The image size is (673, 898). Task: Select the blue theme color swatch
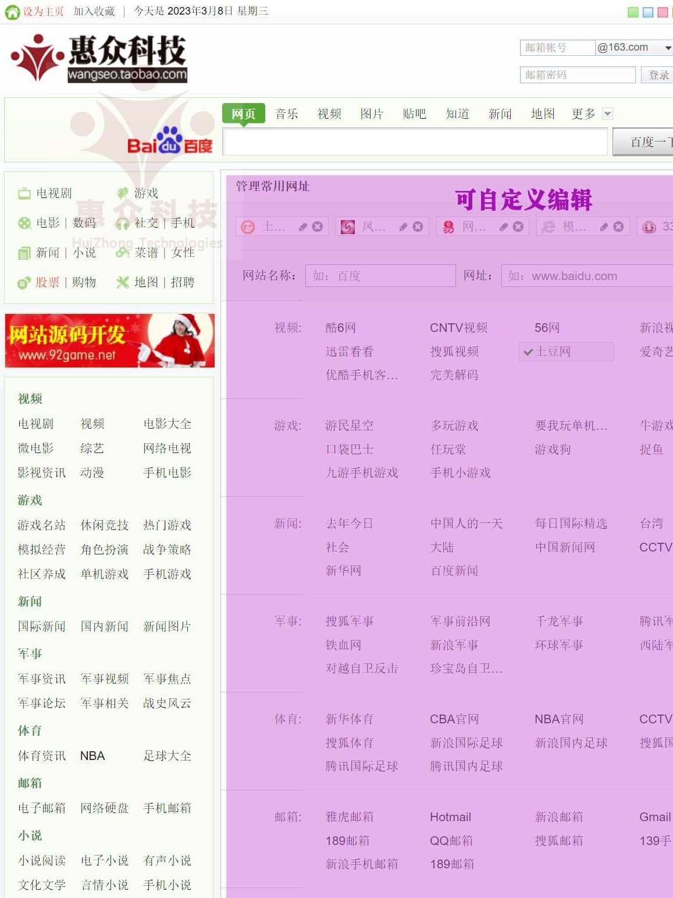(x=648, y=12)
